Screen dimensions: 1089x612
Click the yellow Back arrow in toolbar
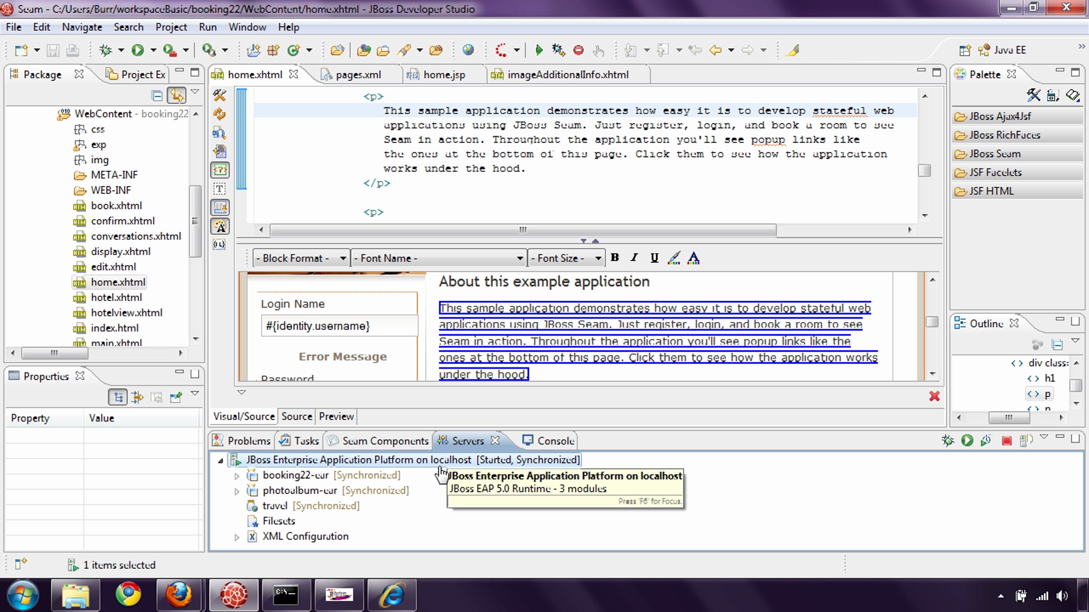pos(715,50)
